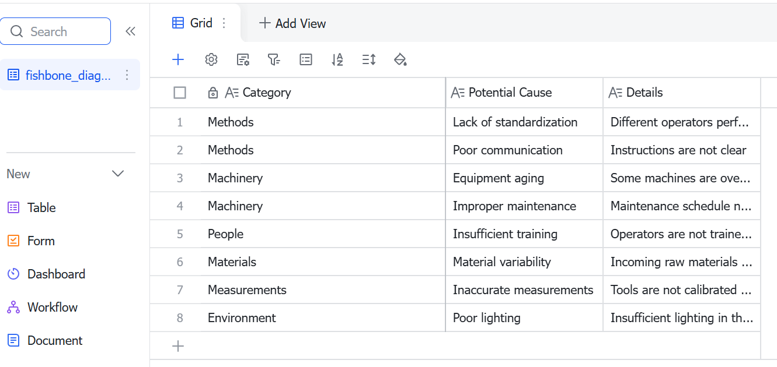Open Grid view options three-dot menu
The image size is (777, 367).
coord(224,23)
